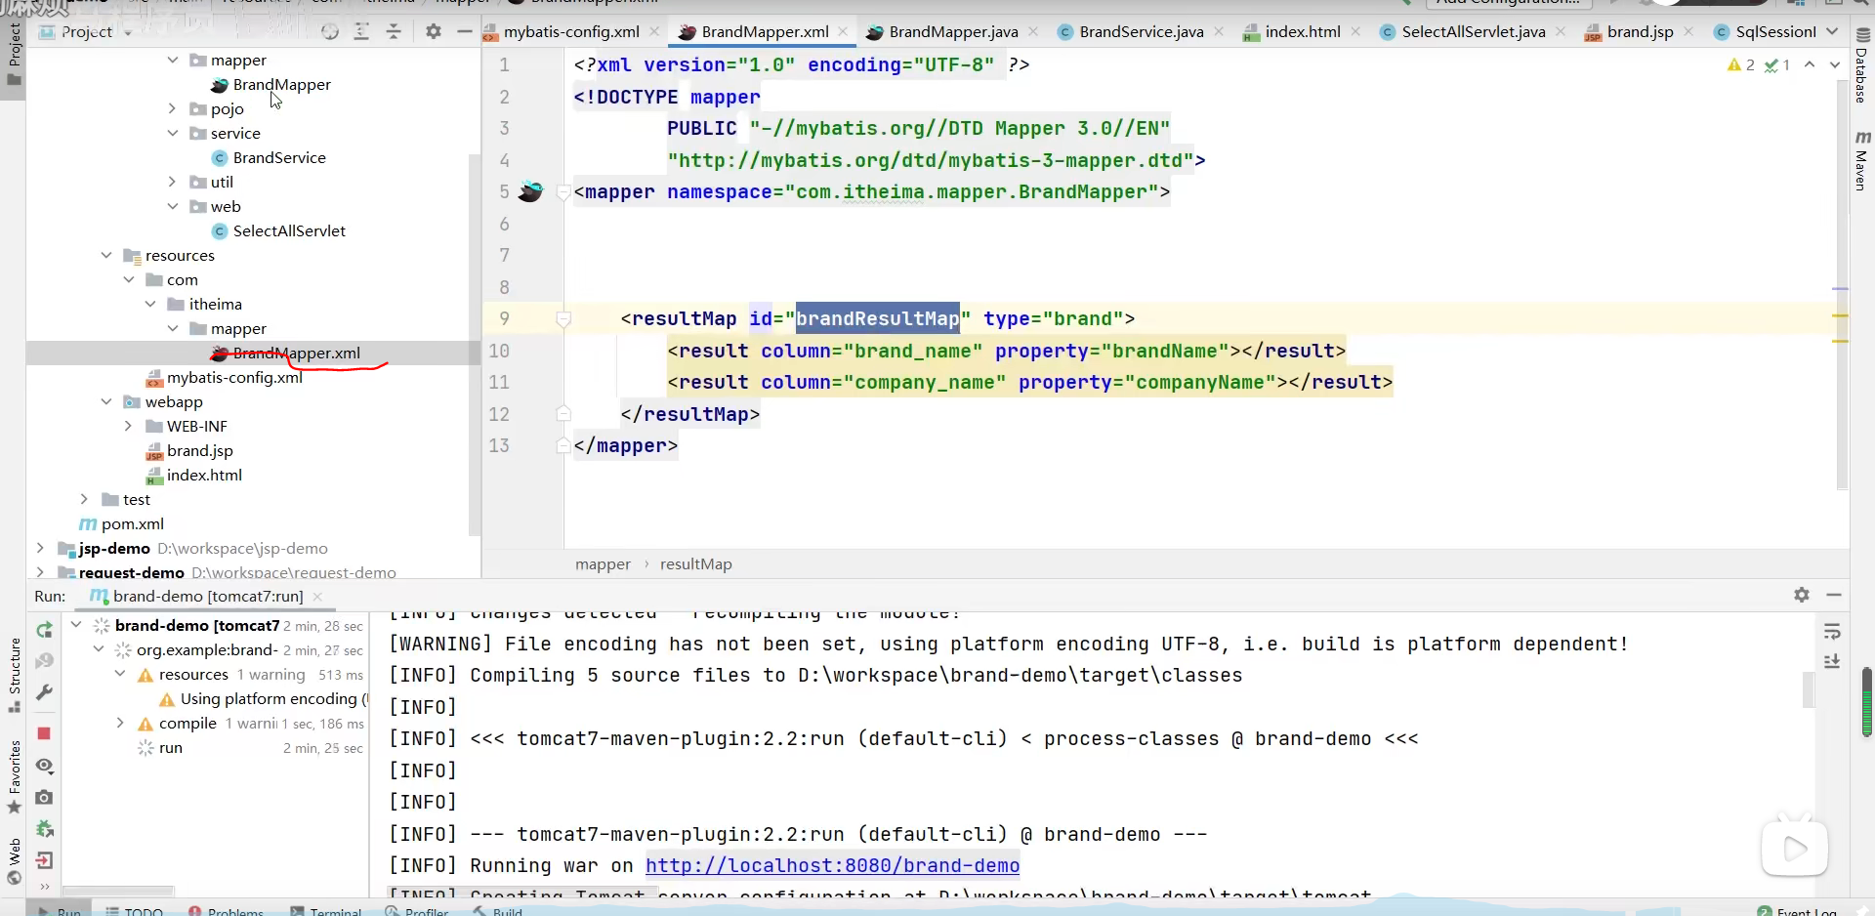Open the Maven side panel
1875x916 pixels.
tap(1861, 161)
